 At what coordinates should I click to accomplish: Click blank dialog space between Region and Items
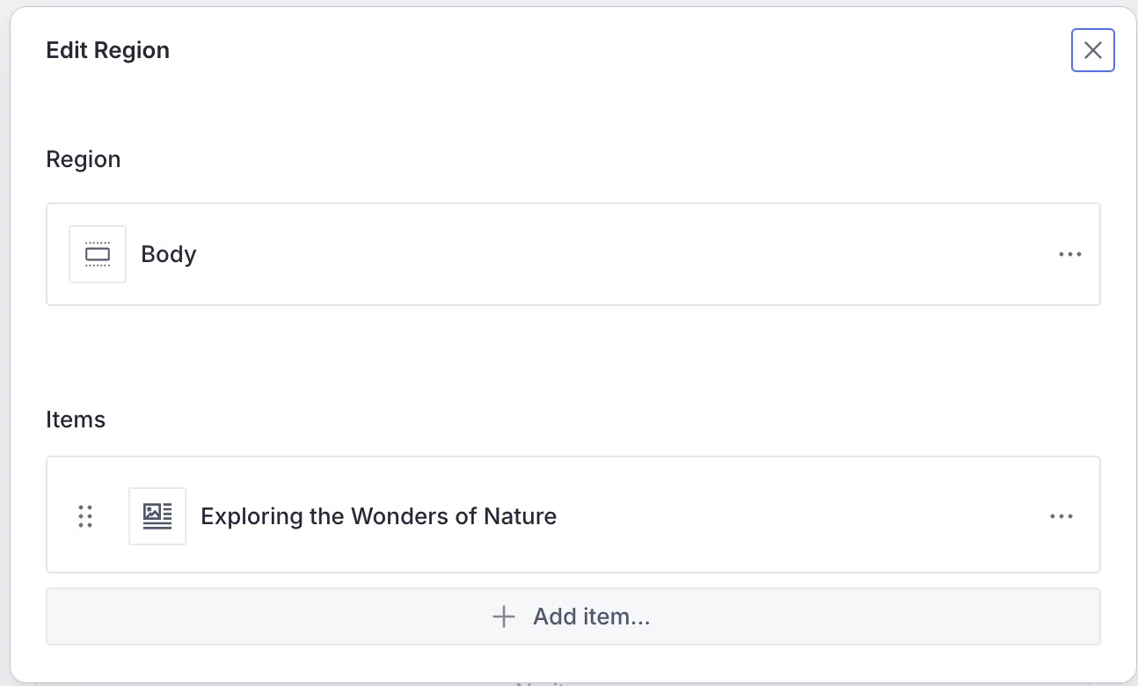(572, 361)
